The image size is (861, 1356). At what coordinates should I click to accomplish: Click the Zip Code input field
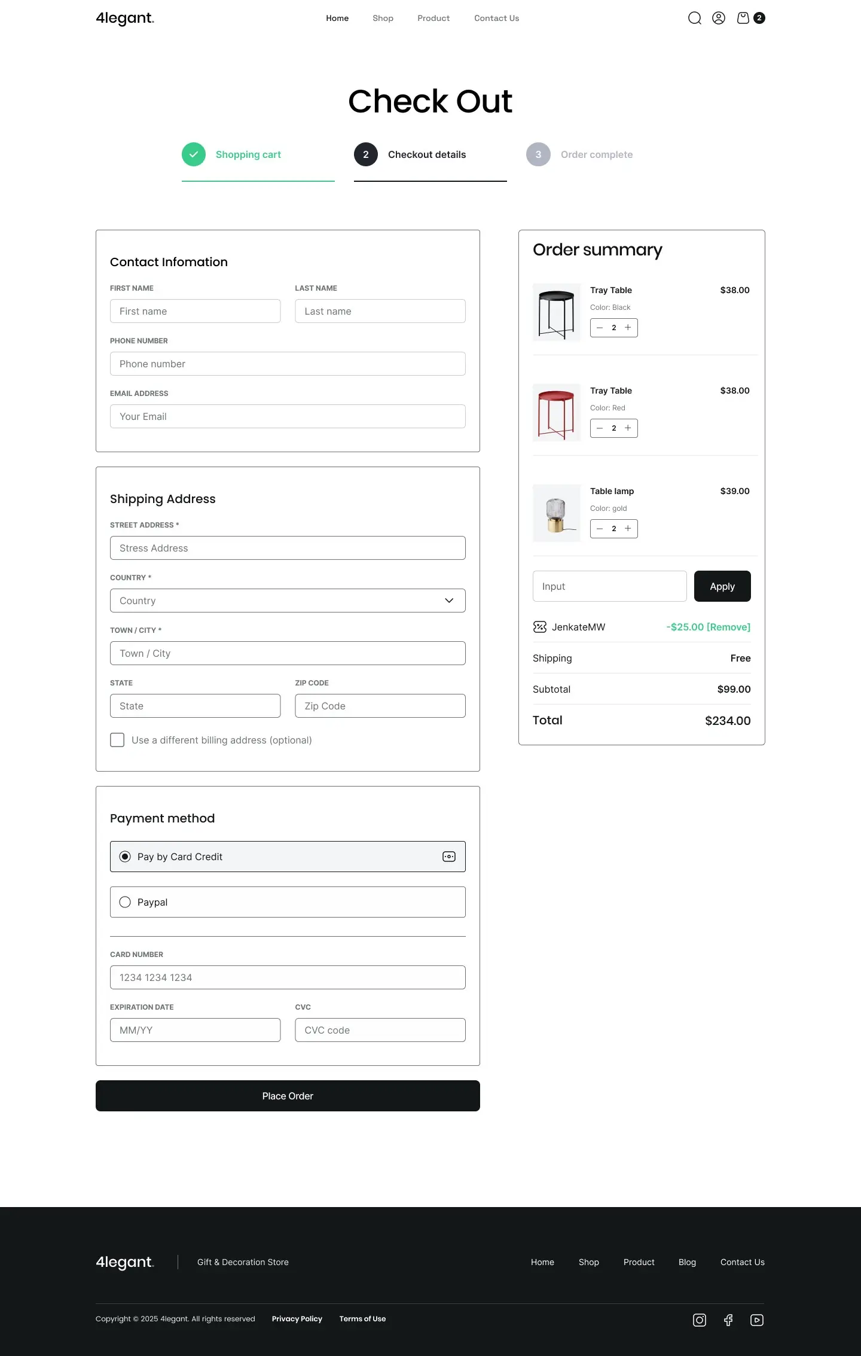pyautogui.click(x=380, y=706)
